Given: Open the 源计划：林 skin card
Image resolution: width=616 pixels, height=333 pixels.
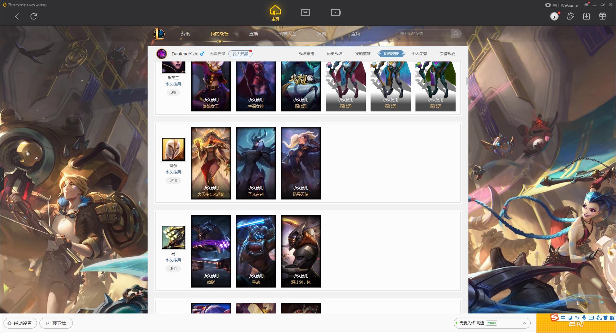Looking at the screenshot, I should point(301,251).
